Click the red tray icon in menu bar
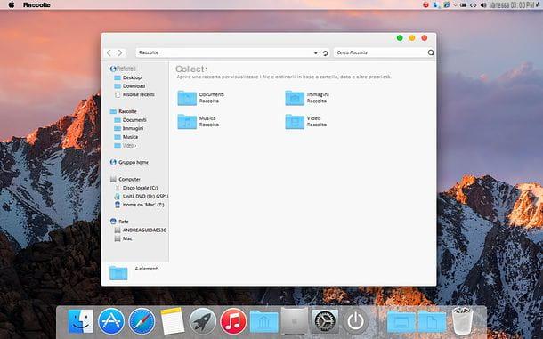543x339 pixels. tap(425, 4)
